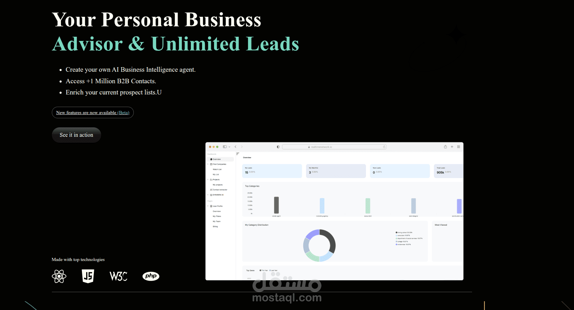Image resolution: width=574 pixels, height=310 pixels.
Task: Click the share icon in preview browser toolbar
Action: (x=445, y=147)
